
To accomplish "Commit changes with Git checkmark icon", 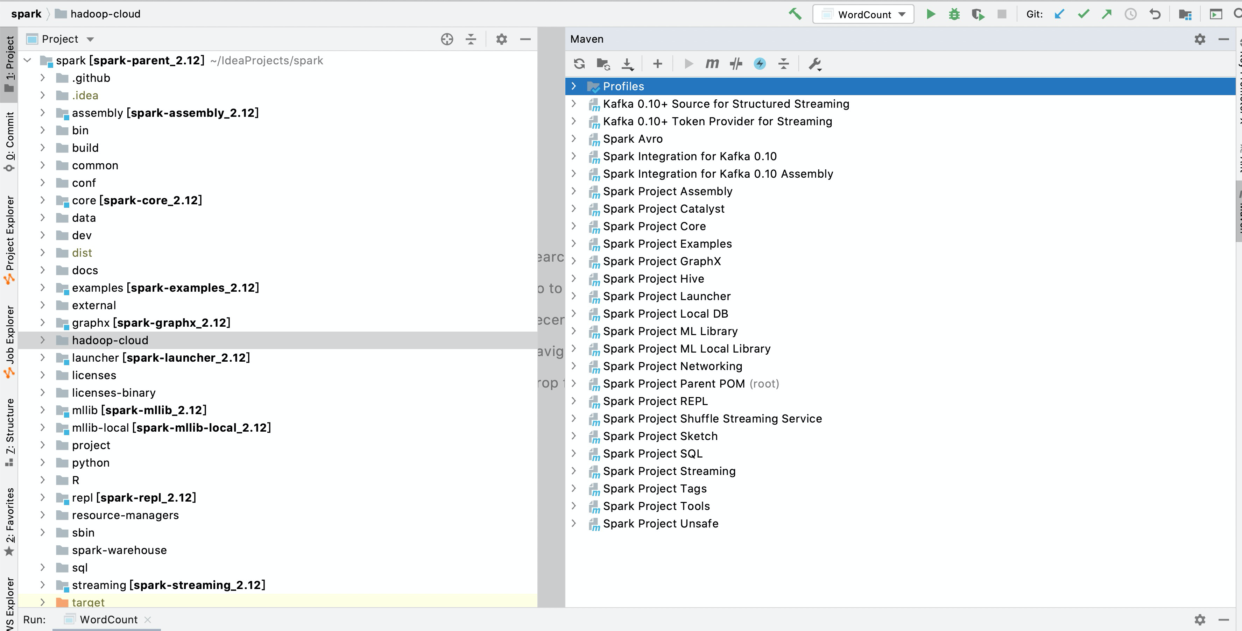I will point(1084,14).
